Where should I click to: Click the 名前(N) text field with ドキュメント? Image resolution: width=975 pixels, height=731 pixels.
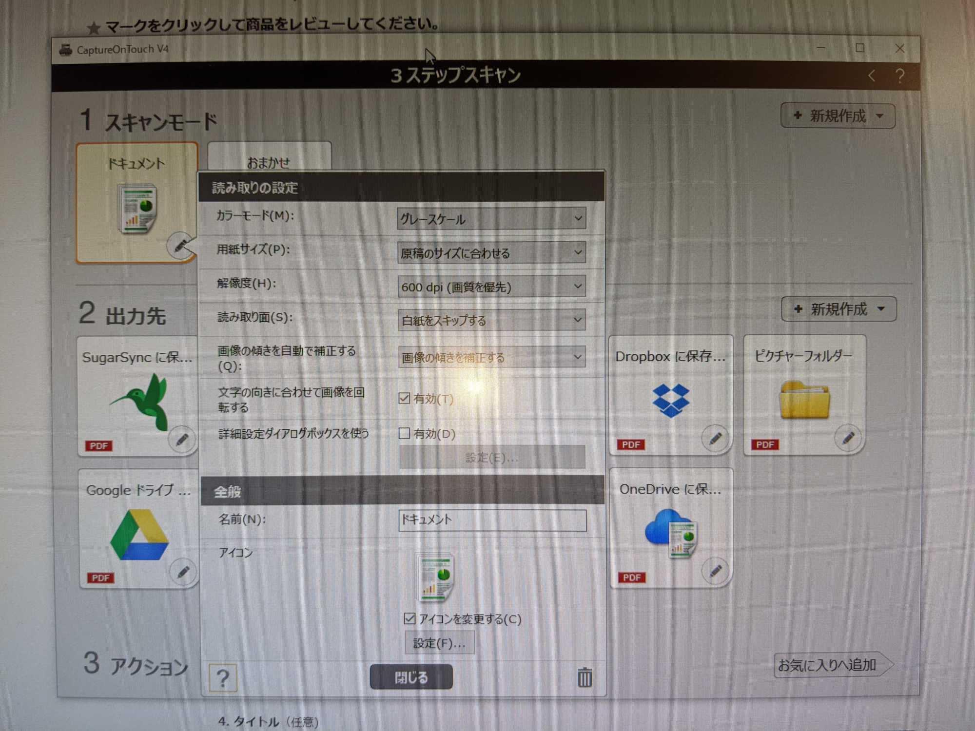(492, 520)
